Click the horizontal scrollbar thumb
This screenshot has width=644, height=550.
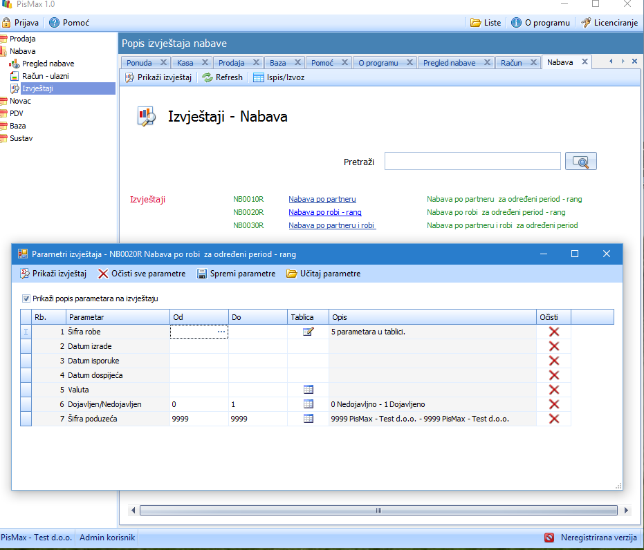(x=378, y=510)
